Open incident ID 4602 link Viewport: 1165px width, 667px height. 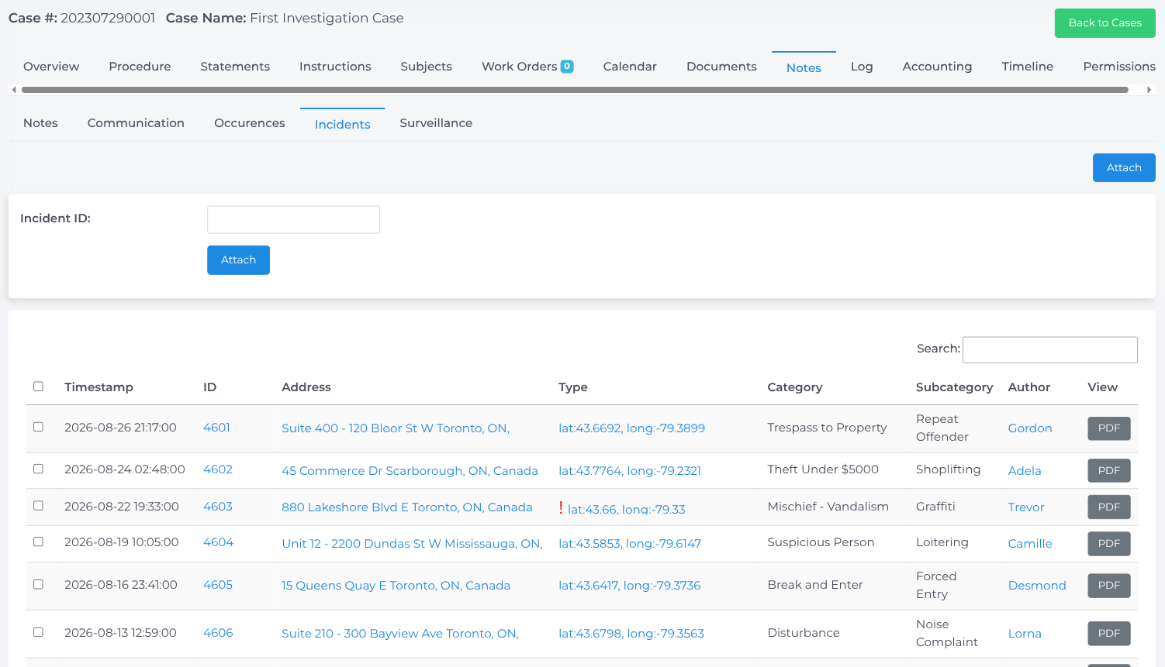click(218, 469)
